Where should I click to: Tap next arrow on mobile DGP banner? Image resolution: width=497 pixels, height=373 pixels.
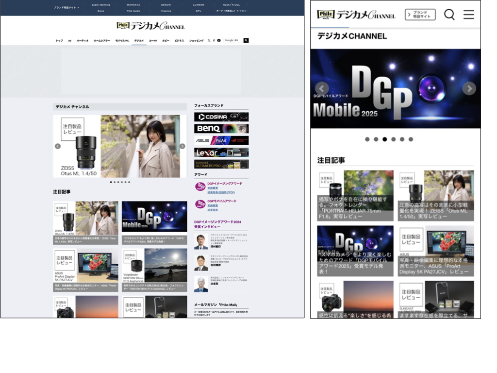(x=469, y=88)
